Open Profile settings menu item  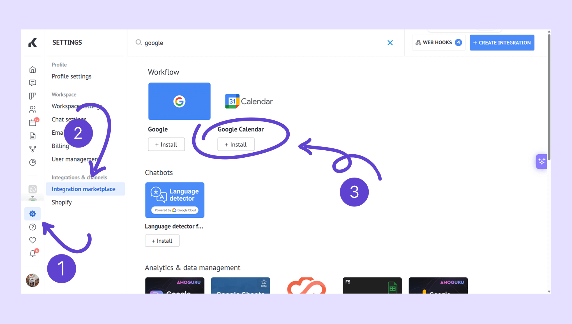coord(71,76)
